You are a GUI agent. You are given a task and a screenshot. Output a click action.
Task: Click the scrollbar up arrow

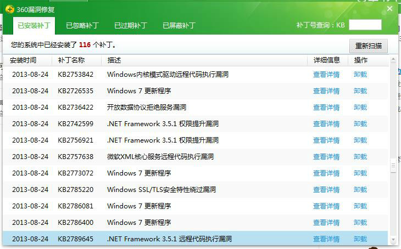coord(393,59)
